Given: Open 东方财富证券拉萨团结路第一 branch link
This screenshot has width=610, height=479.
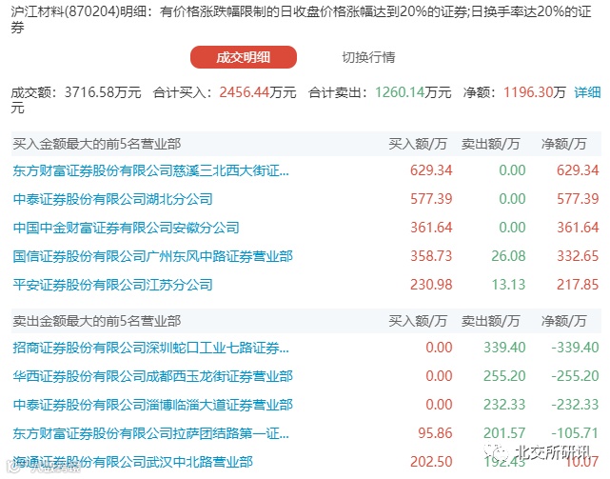Looking at the screenshot, I should coord(151,433).
